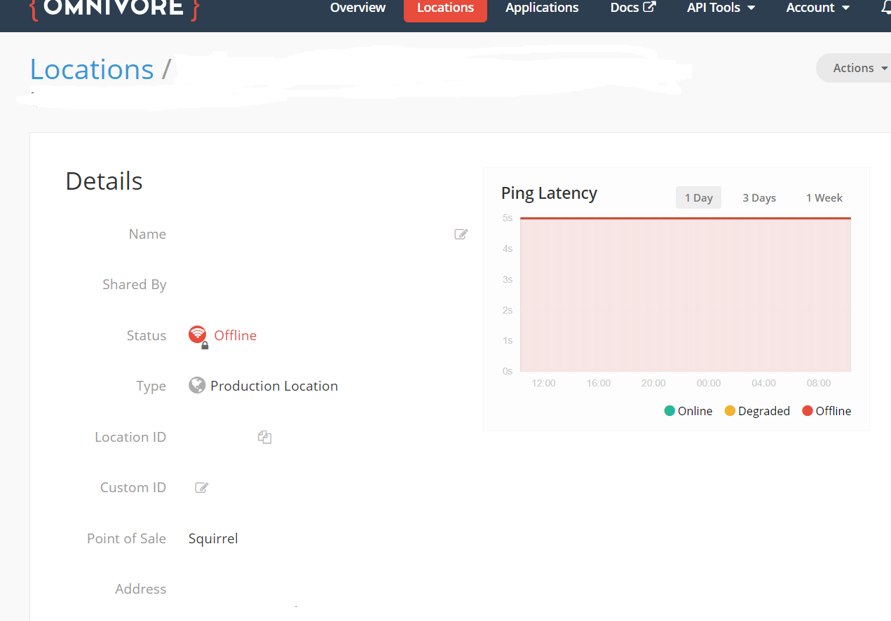Switch the chart to 3 Days
The width and height of the screenshot is (891, 621).
coord(759,197)
